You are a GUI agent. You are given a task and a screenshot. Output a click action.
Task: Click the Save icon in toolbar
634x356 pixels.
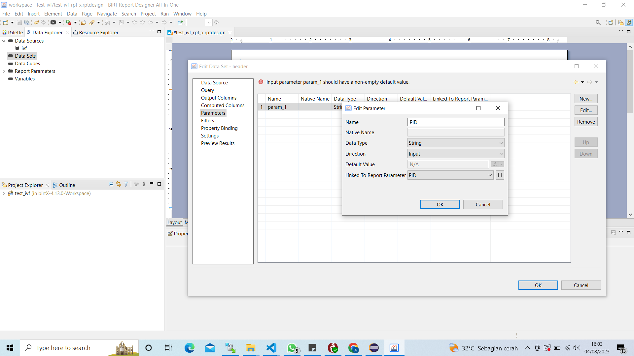[x=19, y=22]
